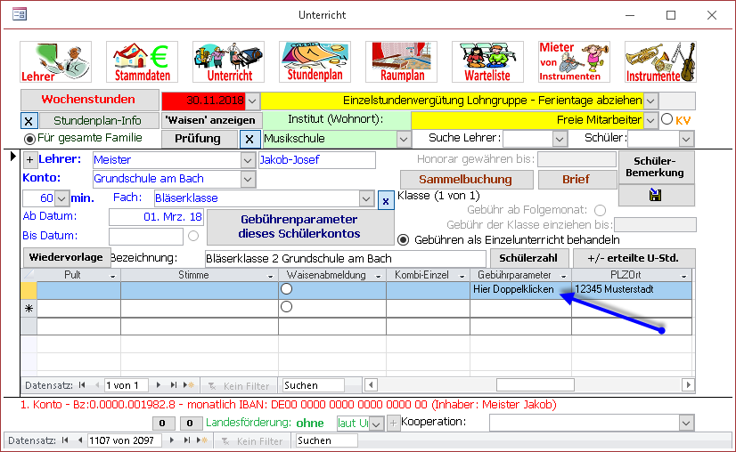736x452 pixels.
Task: Expand the Kooperation dropdown
Action: [x=685, y=422]
